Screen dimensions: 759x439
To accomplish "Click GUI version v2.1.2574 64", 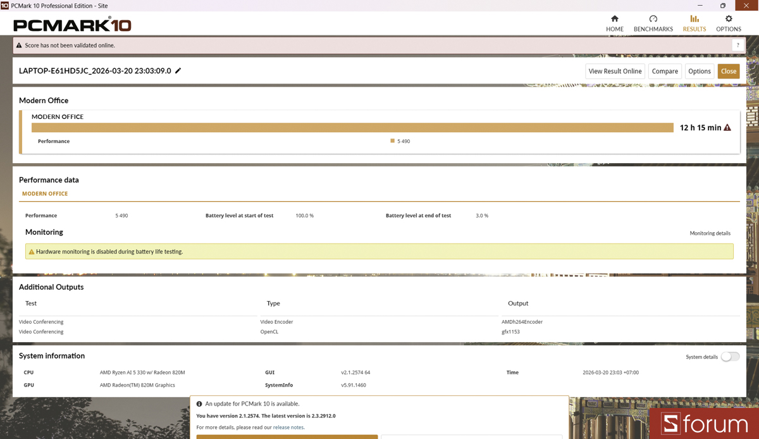I will point(355,373).
